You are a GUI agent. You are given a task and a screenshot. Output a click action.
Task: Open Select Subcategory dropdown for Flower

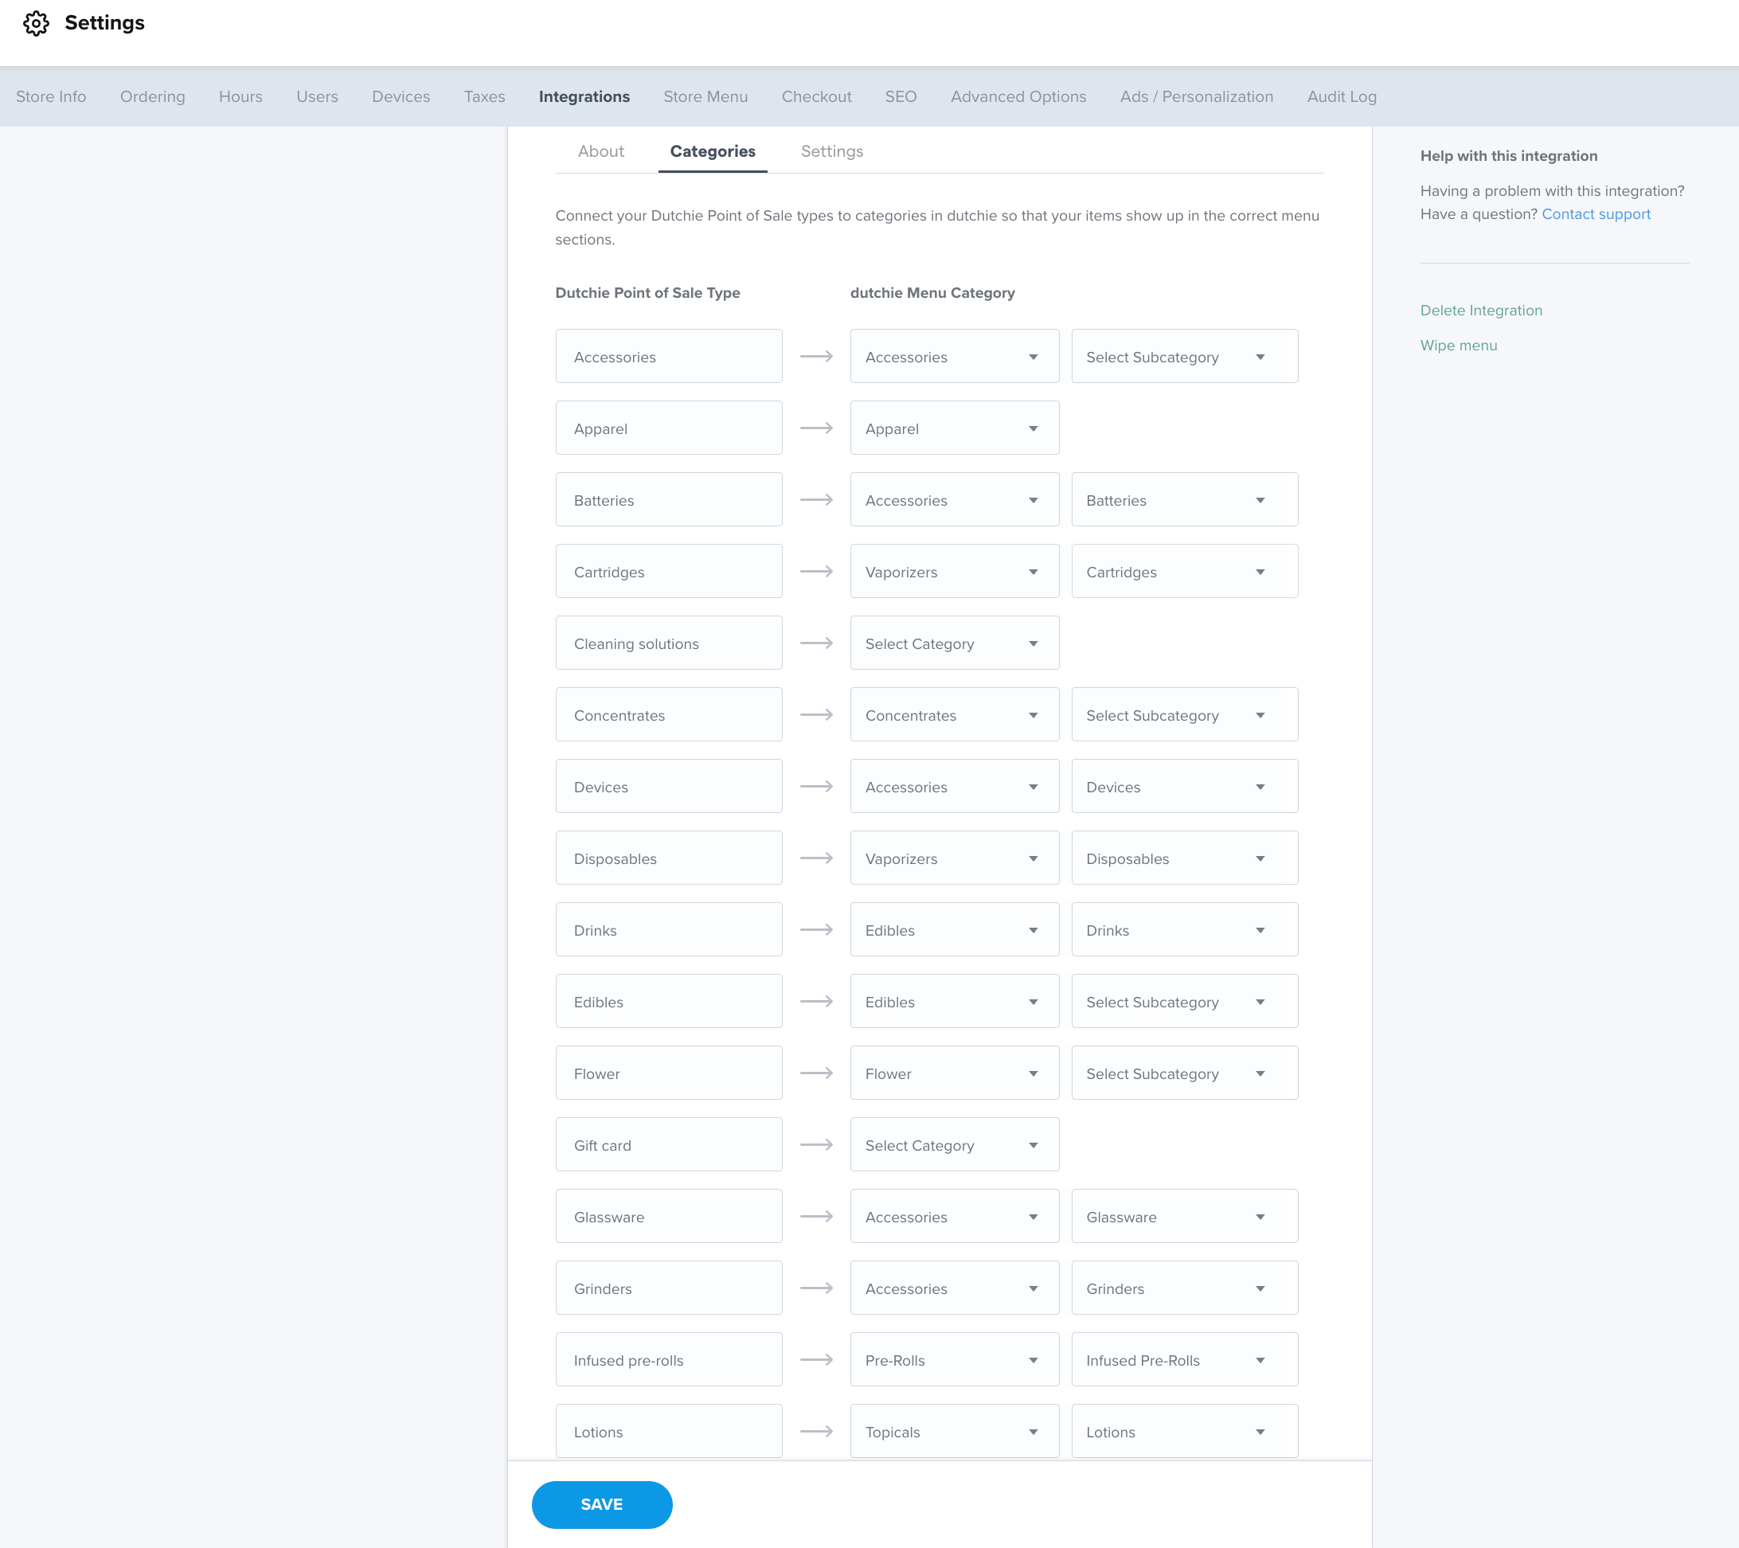click(1184, 1073)
